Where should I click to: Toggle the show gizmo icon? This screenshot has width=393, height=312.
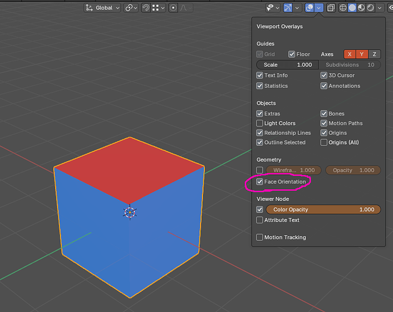pyautogui.click(x=287, y=7)
